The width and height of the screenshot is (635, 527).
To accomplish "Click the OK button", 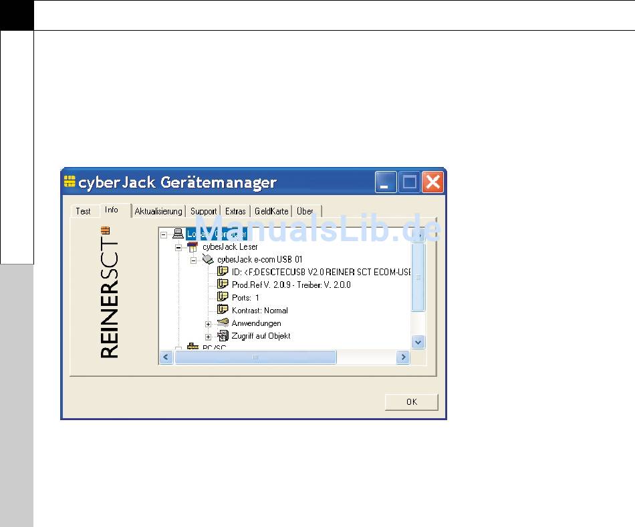I will tap(412, 401).
